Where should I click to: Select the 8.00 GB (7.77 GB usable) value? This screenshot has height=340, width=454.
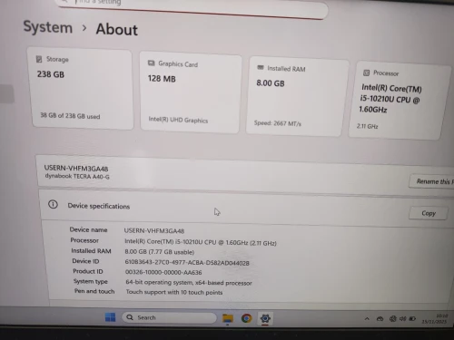(x=160, y=252)
